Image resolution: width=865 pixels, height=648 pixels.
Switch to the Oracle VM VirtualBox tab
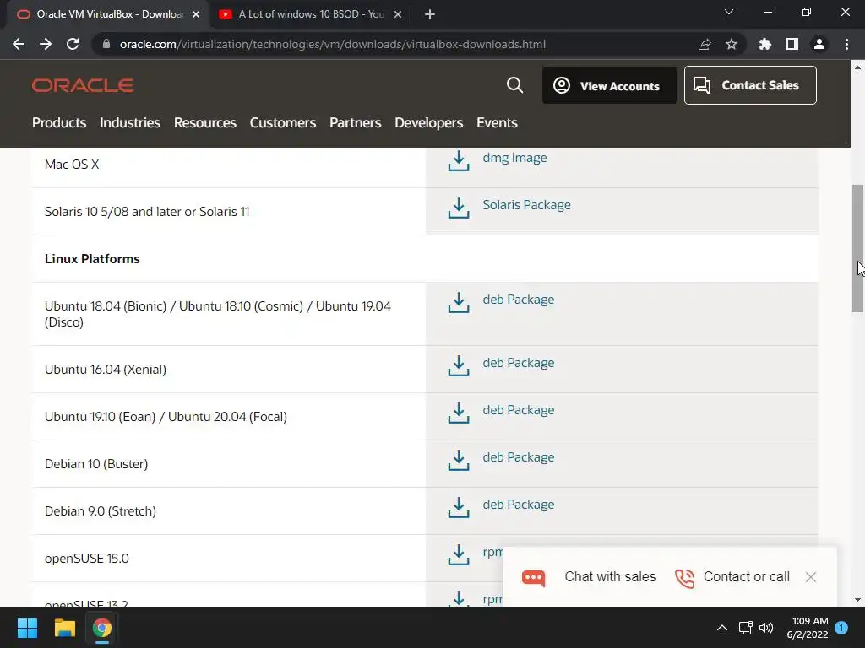107,14
